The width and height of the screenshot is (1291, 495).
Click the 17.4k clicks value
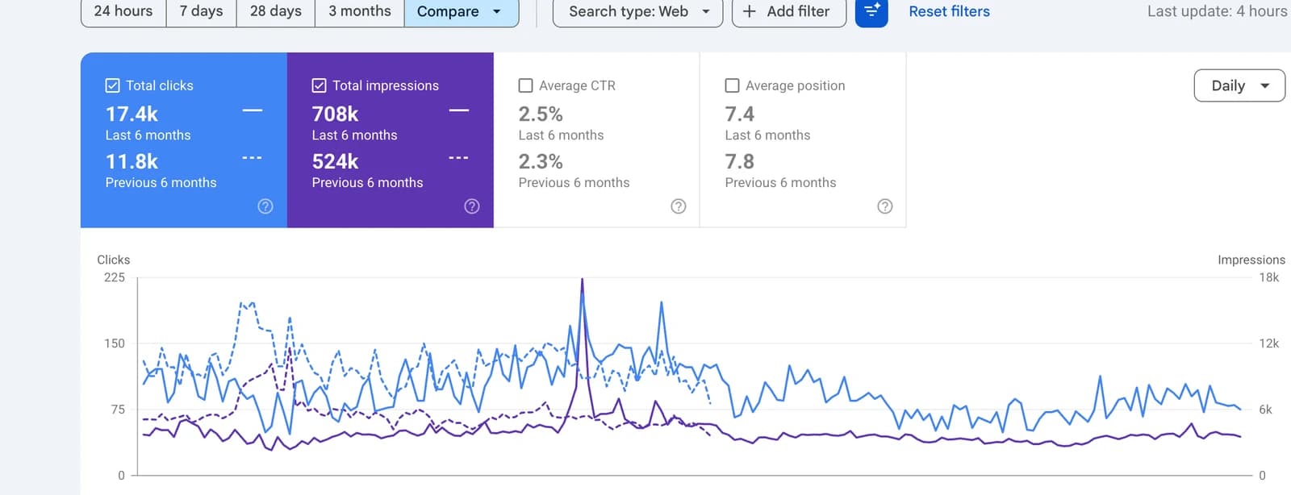[132, 114]
